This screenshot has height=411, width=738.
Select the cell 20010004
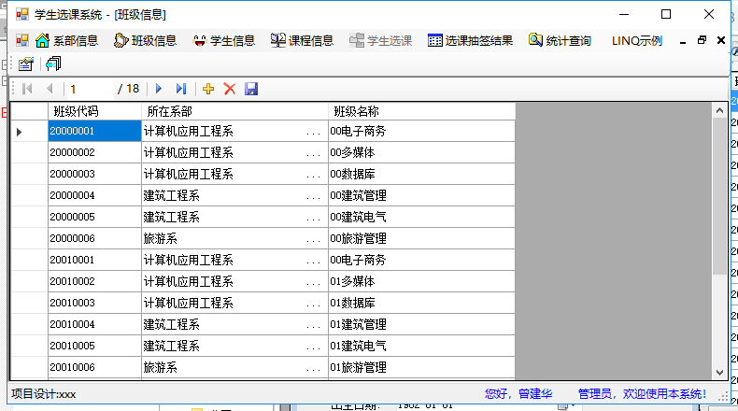[94, 325]
